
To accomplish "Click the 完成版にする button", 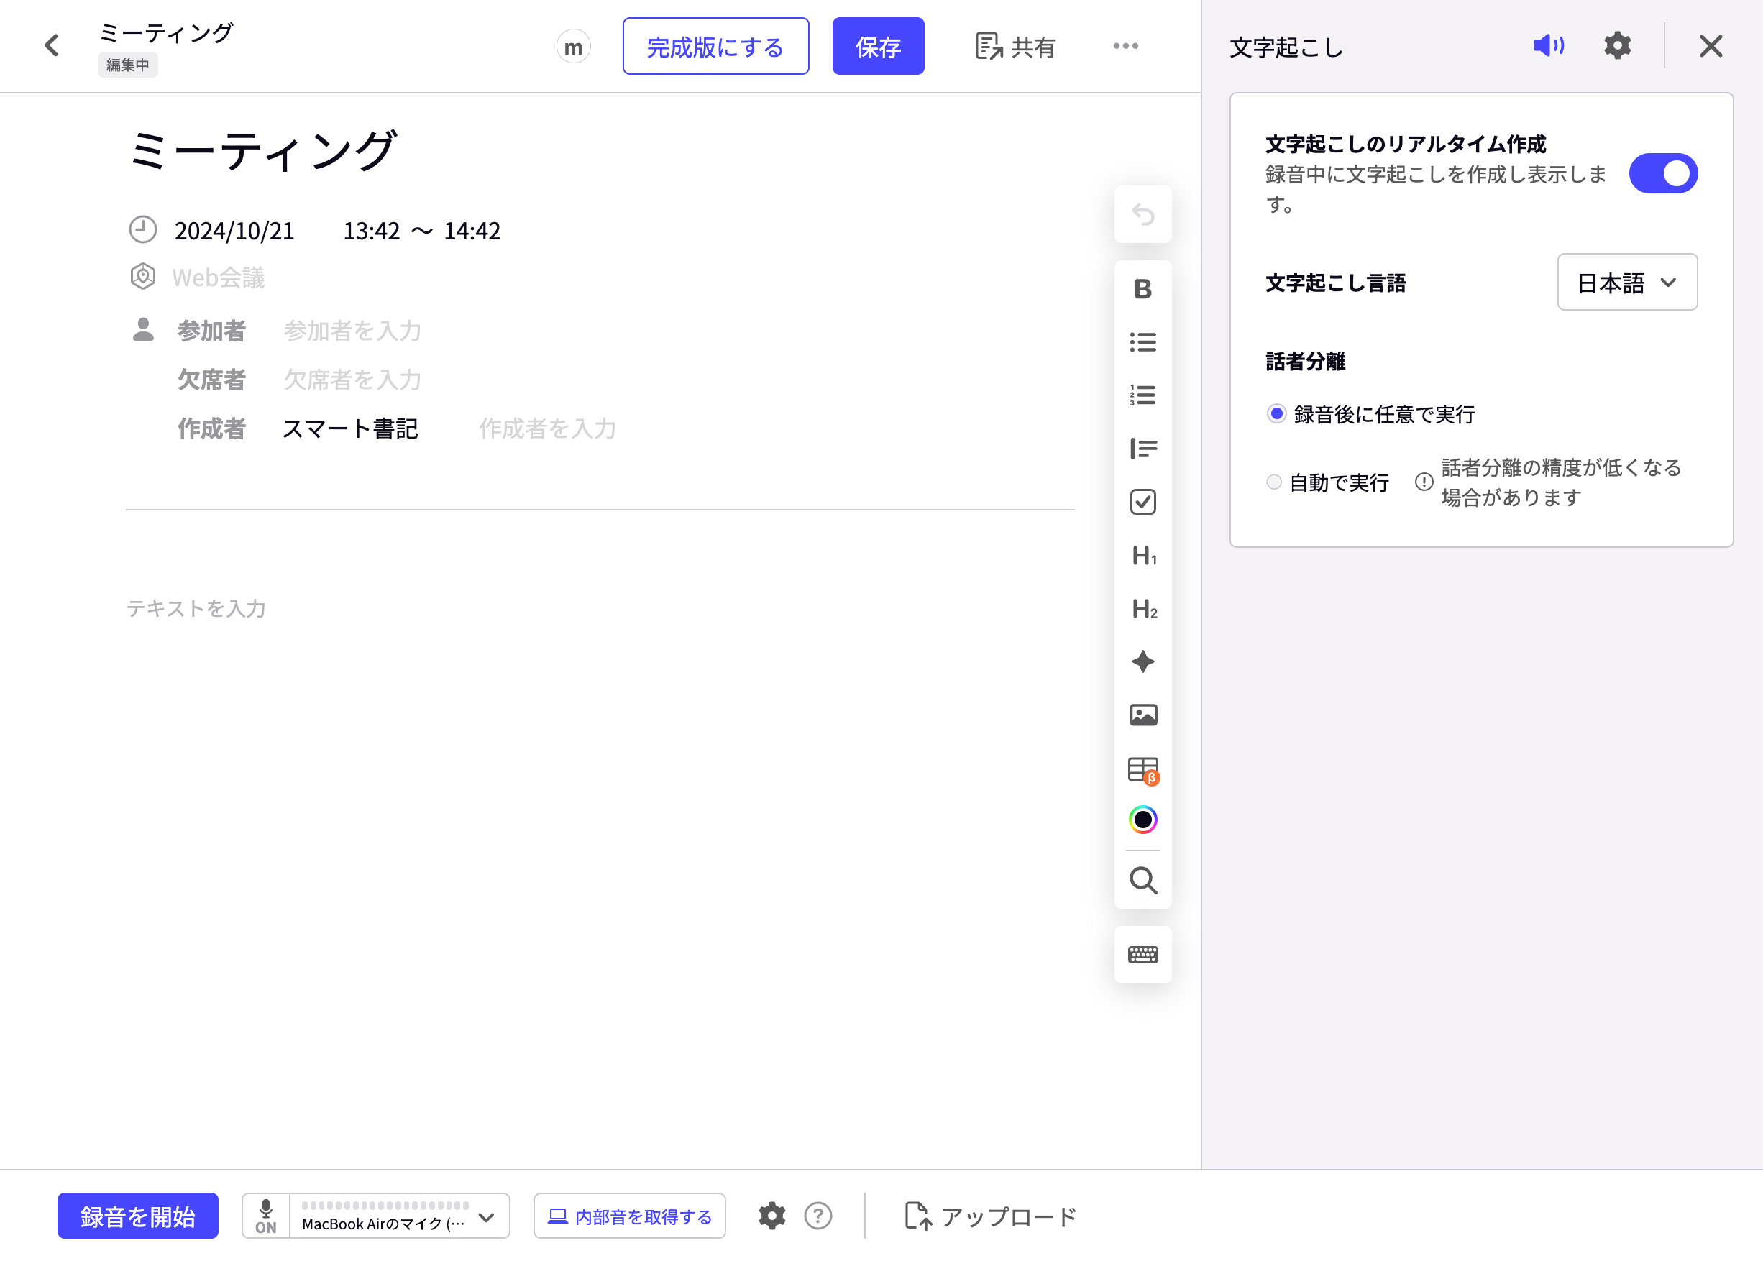I will pos(715,47).
